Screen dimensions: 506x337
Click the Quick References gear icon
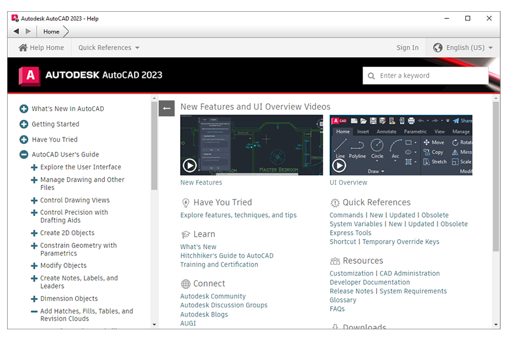tap(335, 202)
